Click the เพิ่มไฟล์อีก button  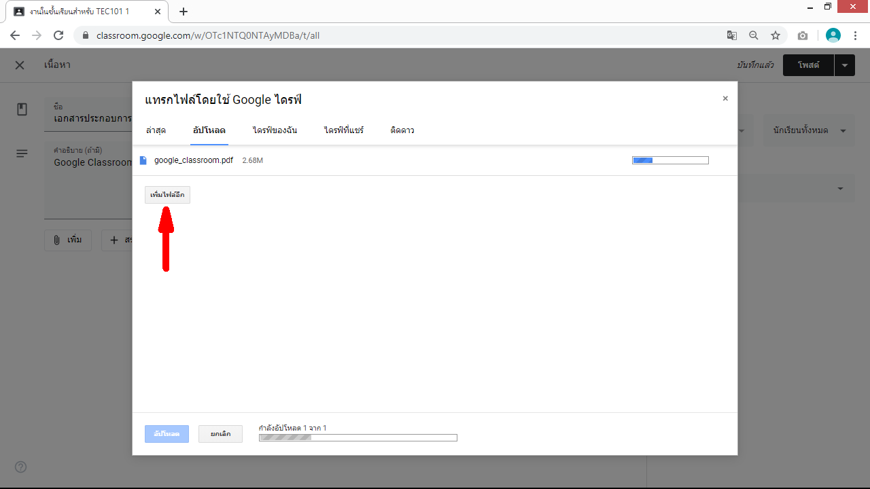coord(167,195)
